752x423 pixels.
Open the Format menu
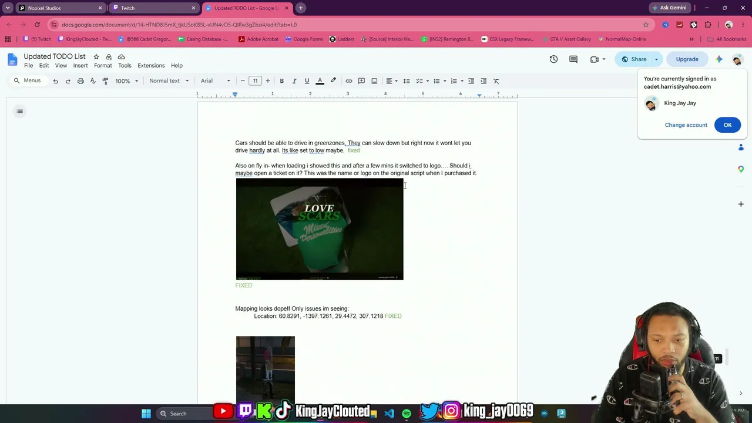click(x=103, y=66)
